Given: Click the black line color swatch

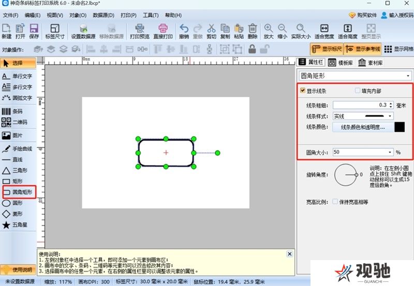Looking at the screenshot, I should [400, 127].
